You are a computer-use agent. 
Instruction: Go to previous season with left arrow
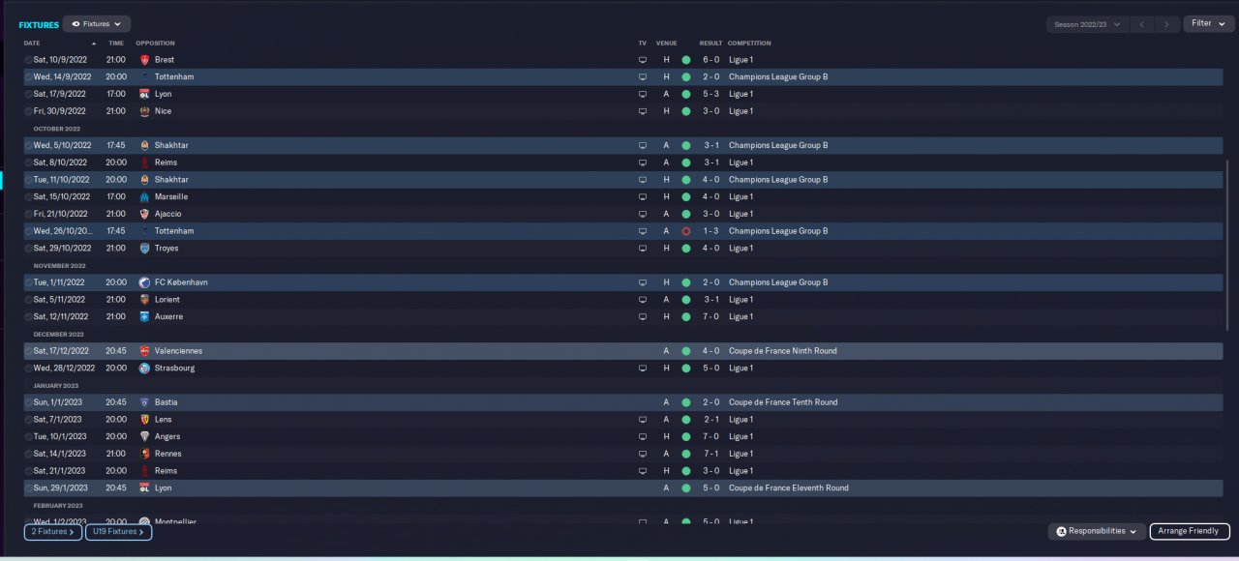coord(1144,24)
